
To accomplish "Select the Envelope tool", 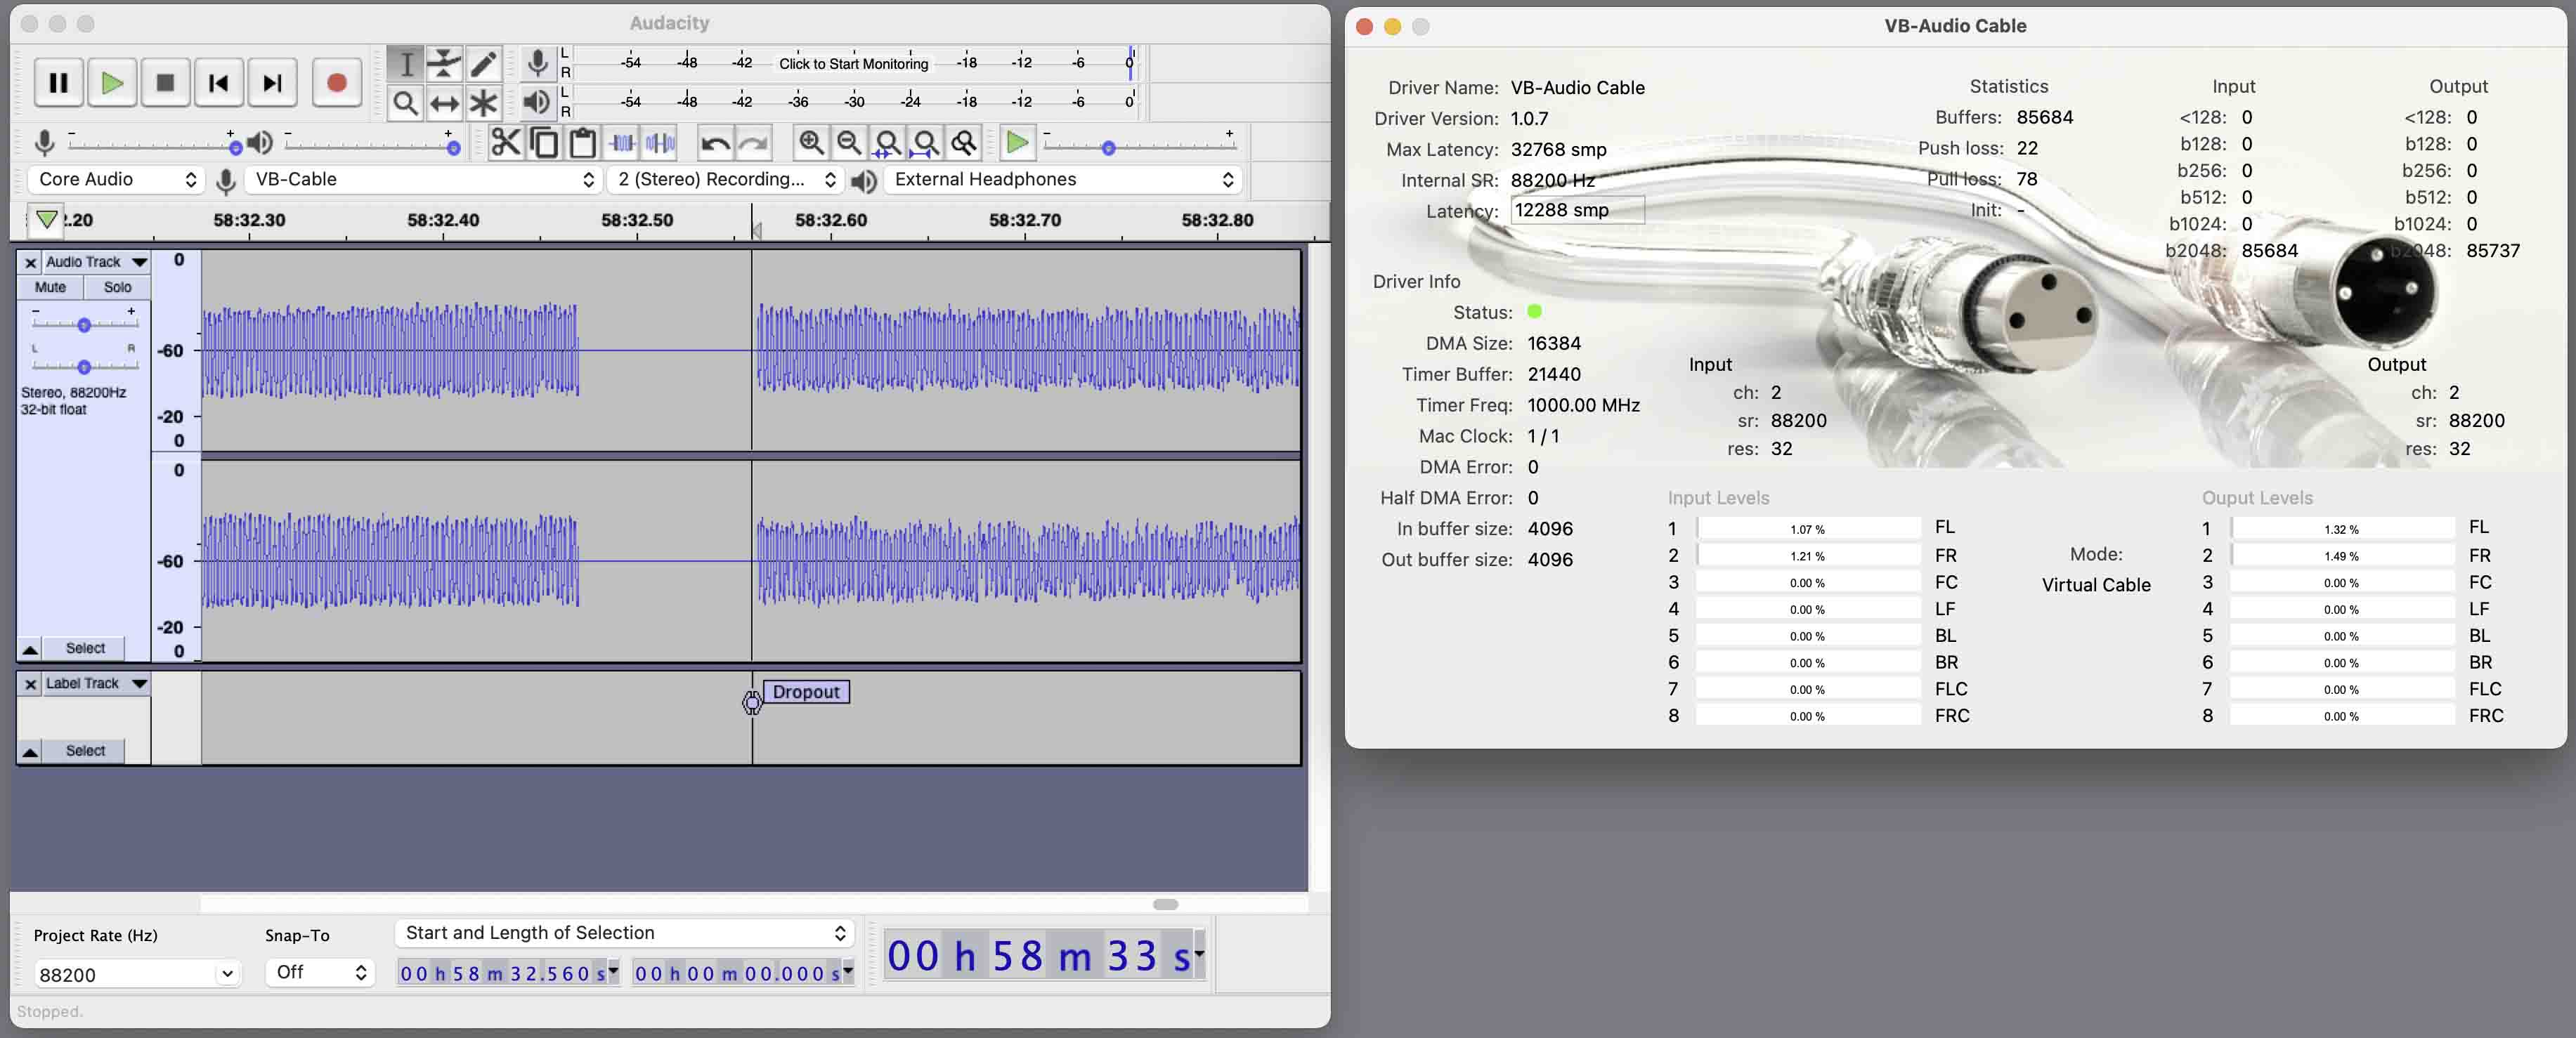I will click(x=444, y=64).
